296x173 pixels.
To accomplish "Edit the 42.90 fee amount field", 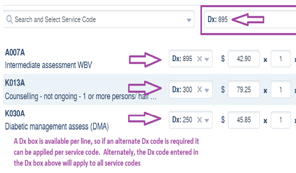I will 244,59.
